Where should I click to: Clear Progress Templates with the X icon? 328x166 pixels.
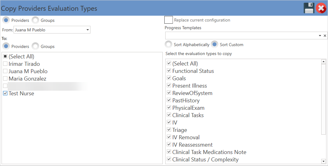[x=325, y=36]
